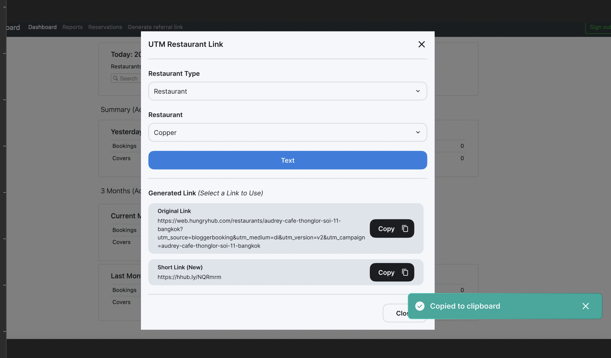
Task: Click the Copied to clipboard message
Action: click(x=465, y=306)
